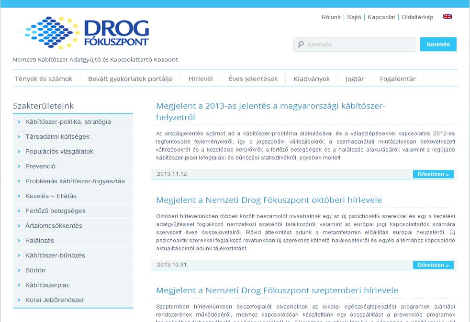Open the Kapcsolat link

pos(381,17)
